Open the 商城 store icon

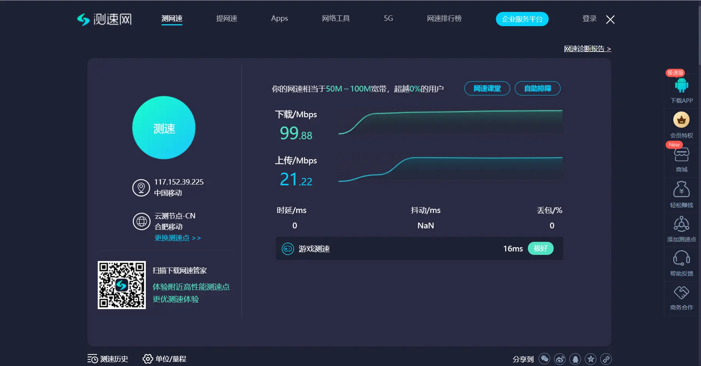(x=681, y=155)
